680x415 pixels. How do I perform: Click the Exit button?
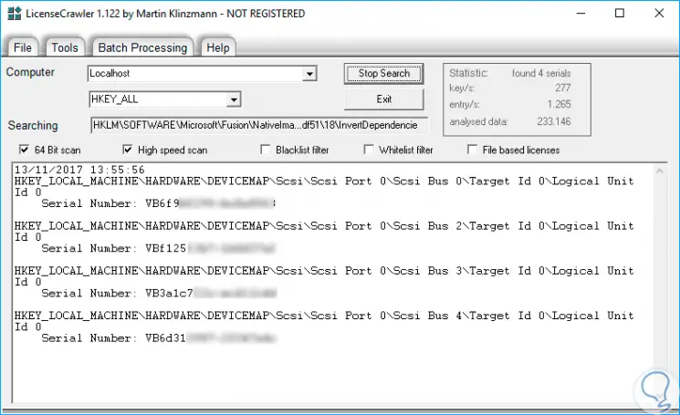click(383, 99)
